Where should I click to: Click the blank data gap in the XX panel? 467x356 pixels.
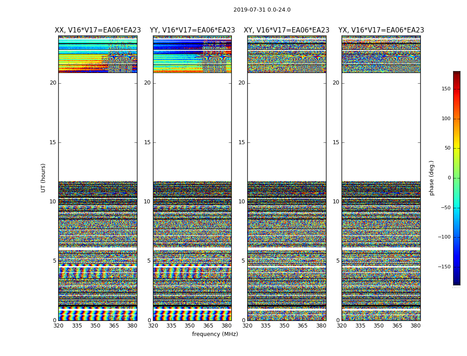[x=98, y=127]
